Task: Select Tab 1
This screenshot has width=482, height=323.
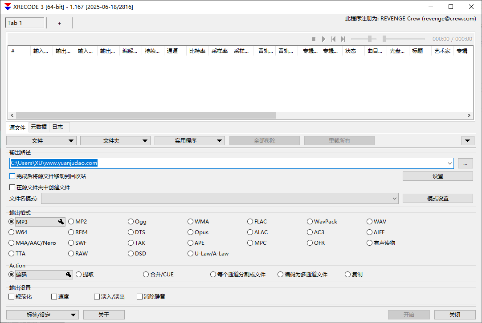Action: coord(25,23)
